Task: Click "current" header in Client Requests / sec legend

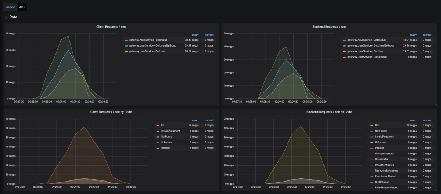Action: pyautogui.click(x=209, y=35)
